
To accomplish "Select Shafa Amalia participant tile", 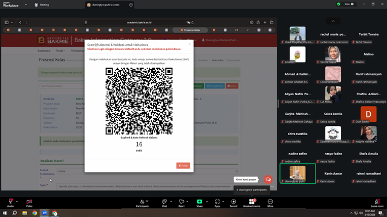I will click(368, 154).
